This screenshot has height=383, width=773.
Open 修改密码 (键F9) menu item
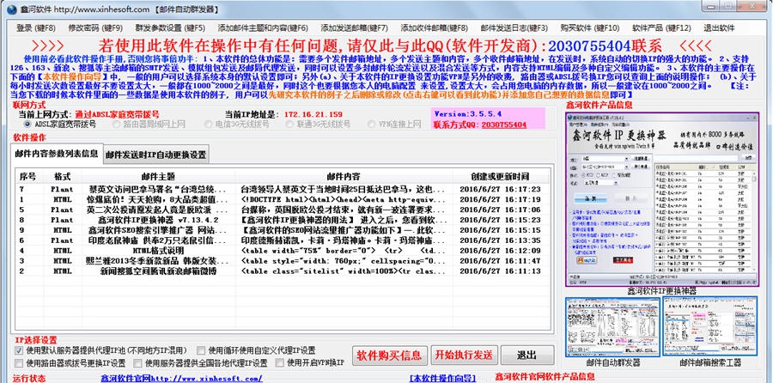pyautogui.click(x=95, y=28)
